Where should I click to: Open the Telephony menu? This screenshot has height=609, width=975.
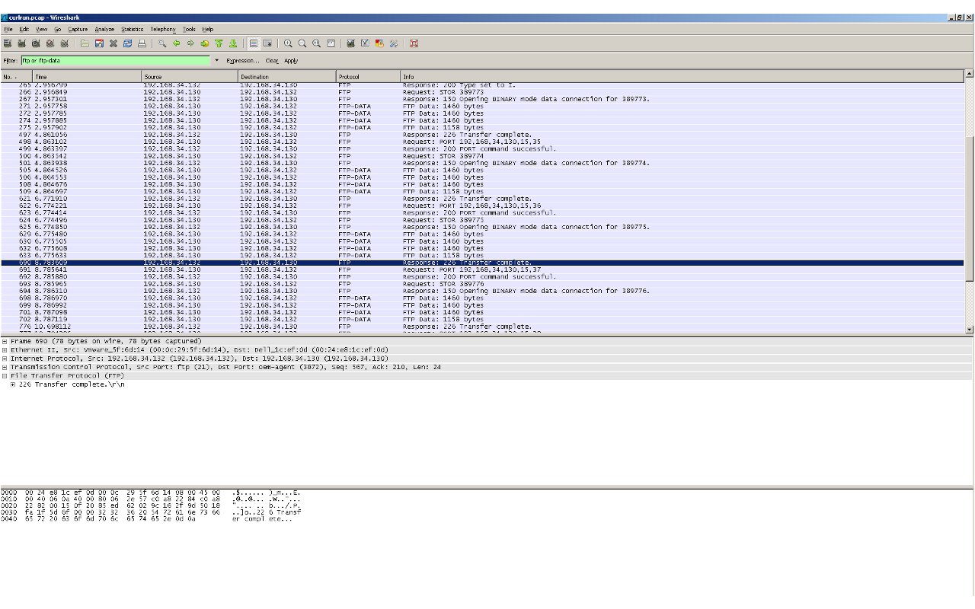pyautogui.click(x=163, y=29)
